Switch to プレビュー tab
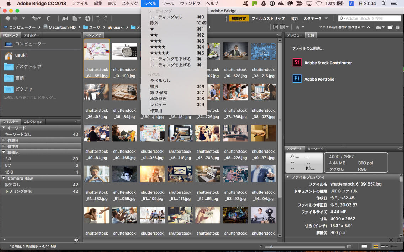The image size is (404, 252). 295,35
